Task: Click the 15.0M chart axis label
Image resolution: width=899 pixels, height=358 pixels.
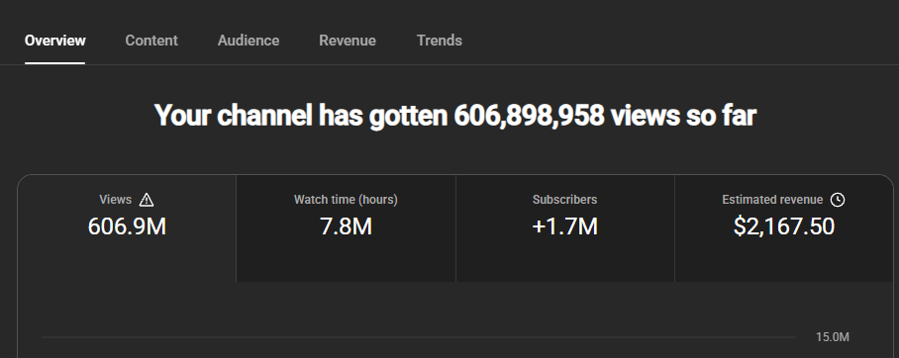Action: (832, 337)
